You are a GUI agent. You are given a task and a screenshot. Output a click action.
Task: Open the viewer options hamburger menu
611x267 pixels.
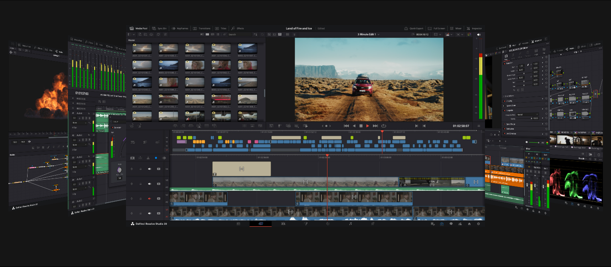pyautogui.click(x=479, y=126)
